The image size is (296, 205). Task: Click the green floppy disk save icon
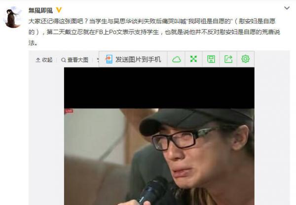(211, 59)
